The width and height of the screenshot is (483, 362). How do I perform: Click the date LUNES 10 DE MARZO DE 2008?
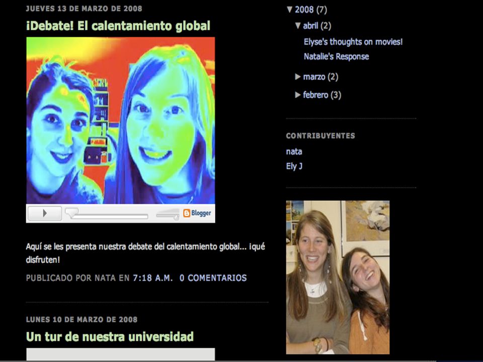(x=82, y=320)
